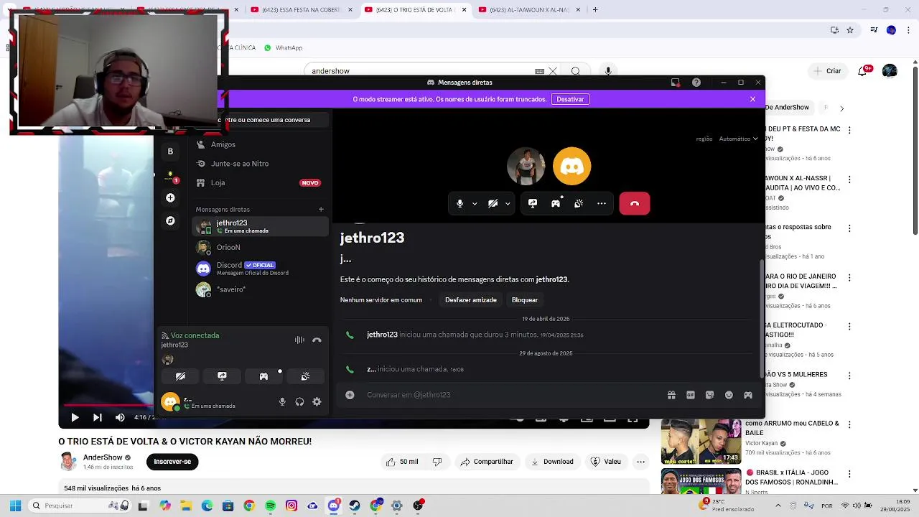Image resolution: width=919 pixels, height=517 pixels.
Task: Add a server with the plus circle
Action: pos(170,197)
